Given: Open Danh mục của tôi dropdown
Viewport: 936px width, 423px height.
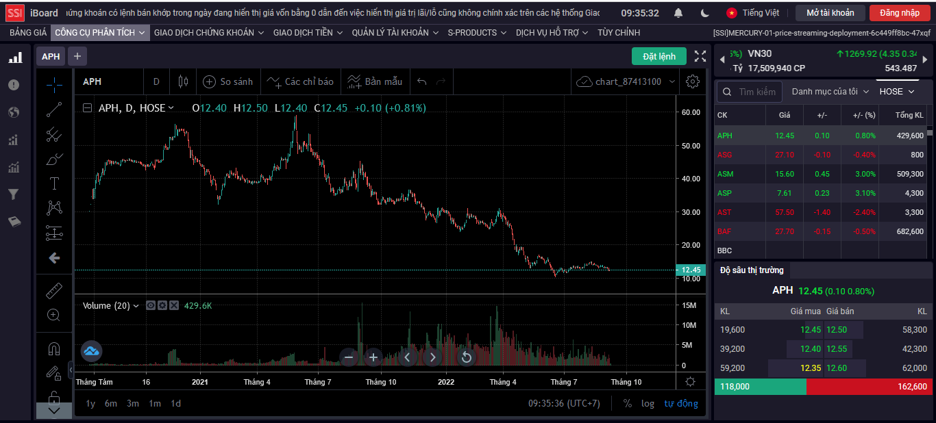Looking at the screenshot, I should (830, 91).
